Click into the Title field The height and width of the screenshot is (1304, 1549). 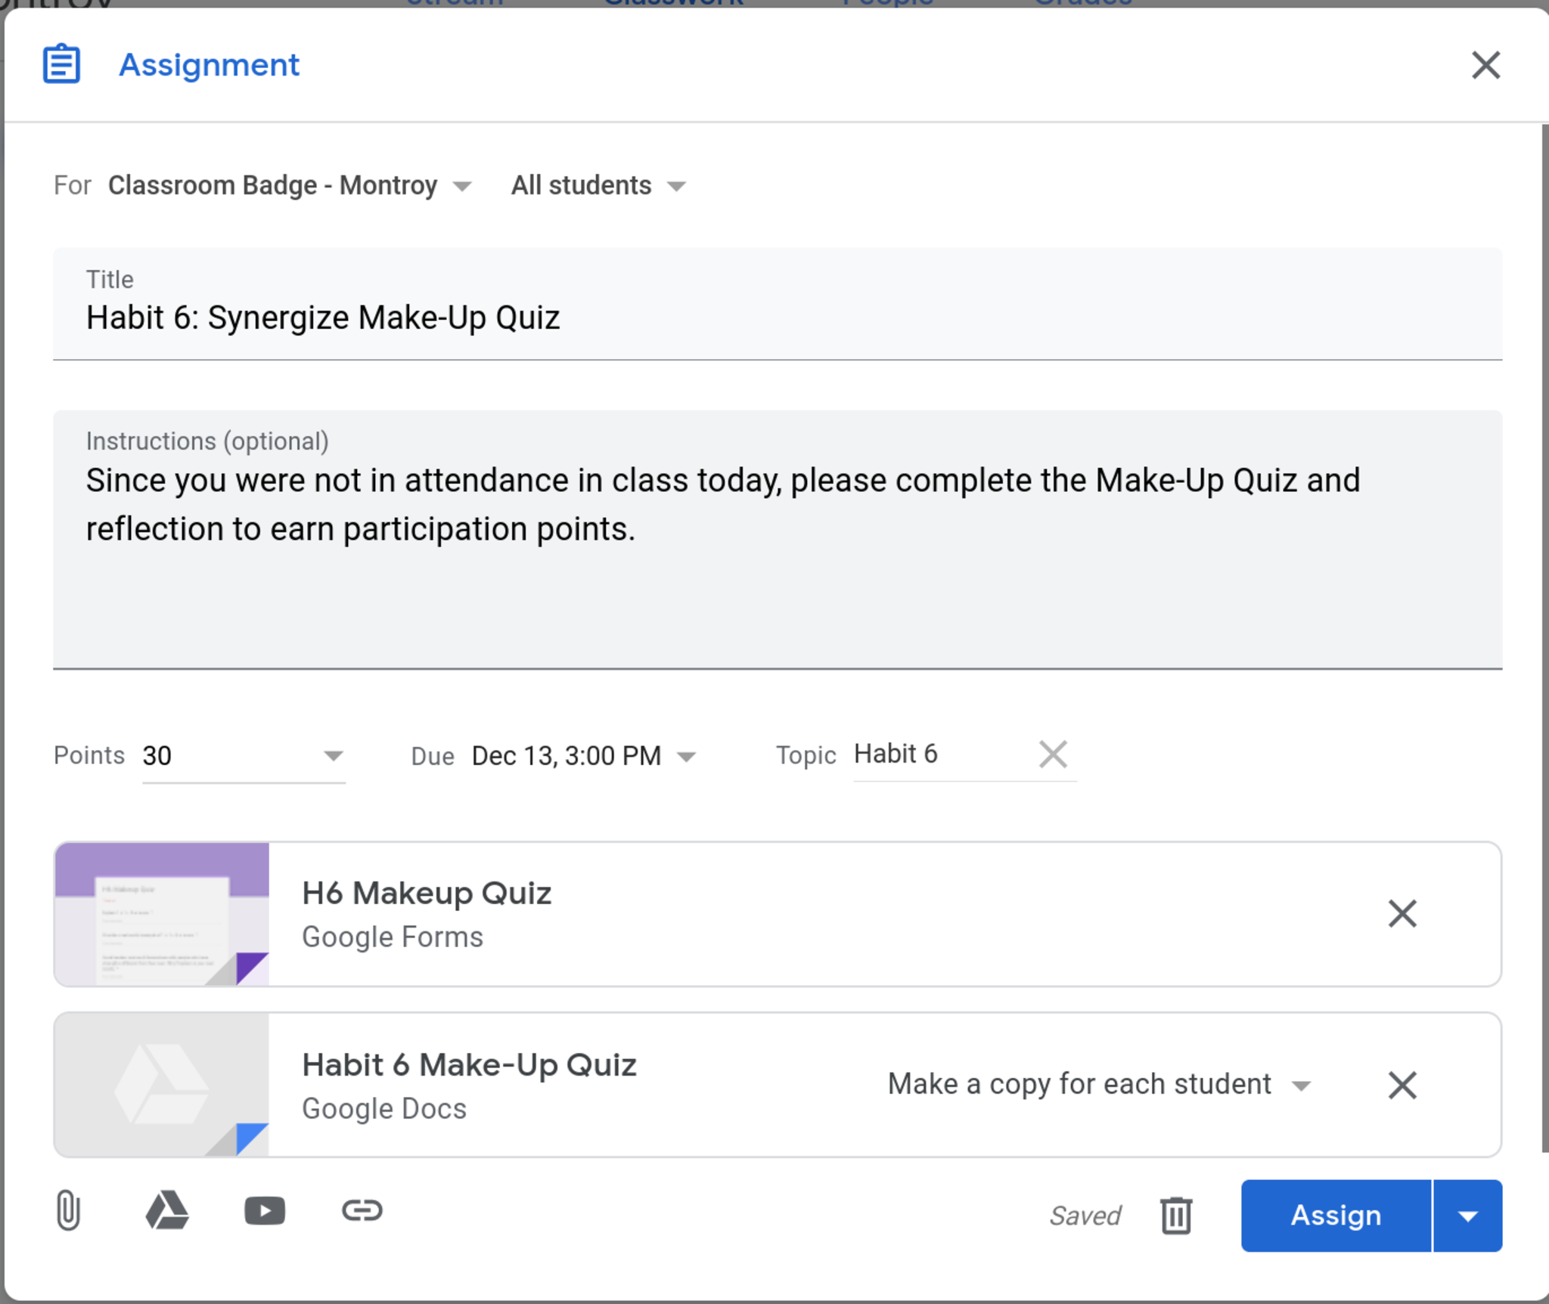(777, 317)
